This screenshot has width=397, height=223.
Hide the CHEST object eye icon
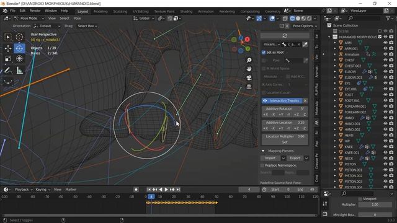pos(385,60)
